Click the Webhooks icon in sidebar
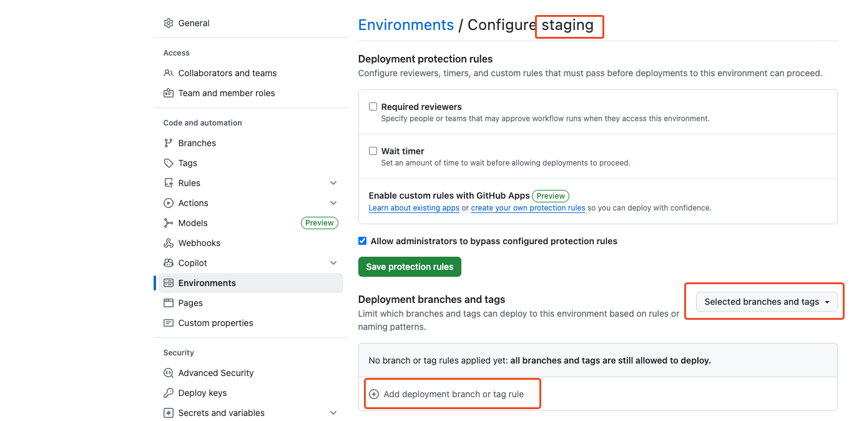This screenshot has width=854, height=421. click(x=169, y=243)
